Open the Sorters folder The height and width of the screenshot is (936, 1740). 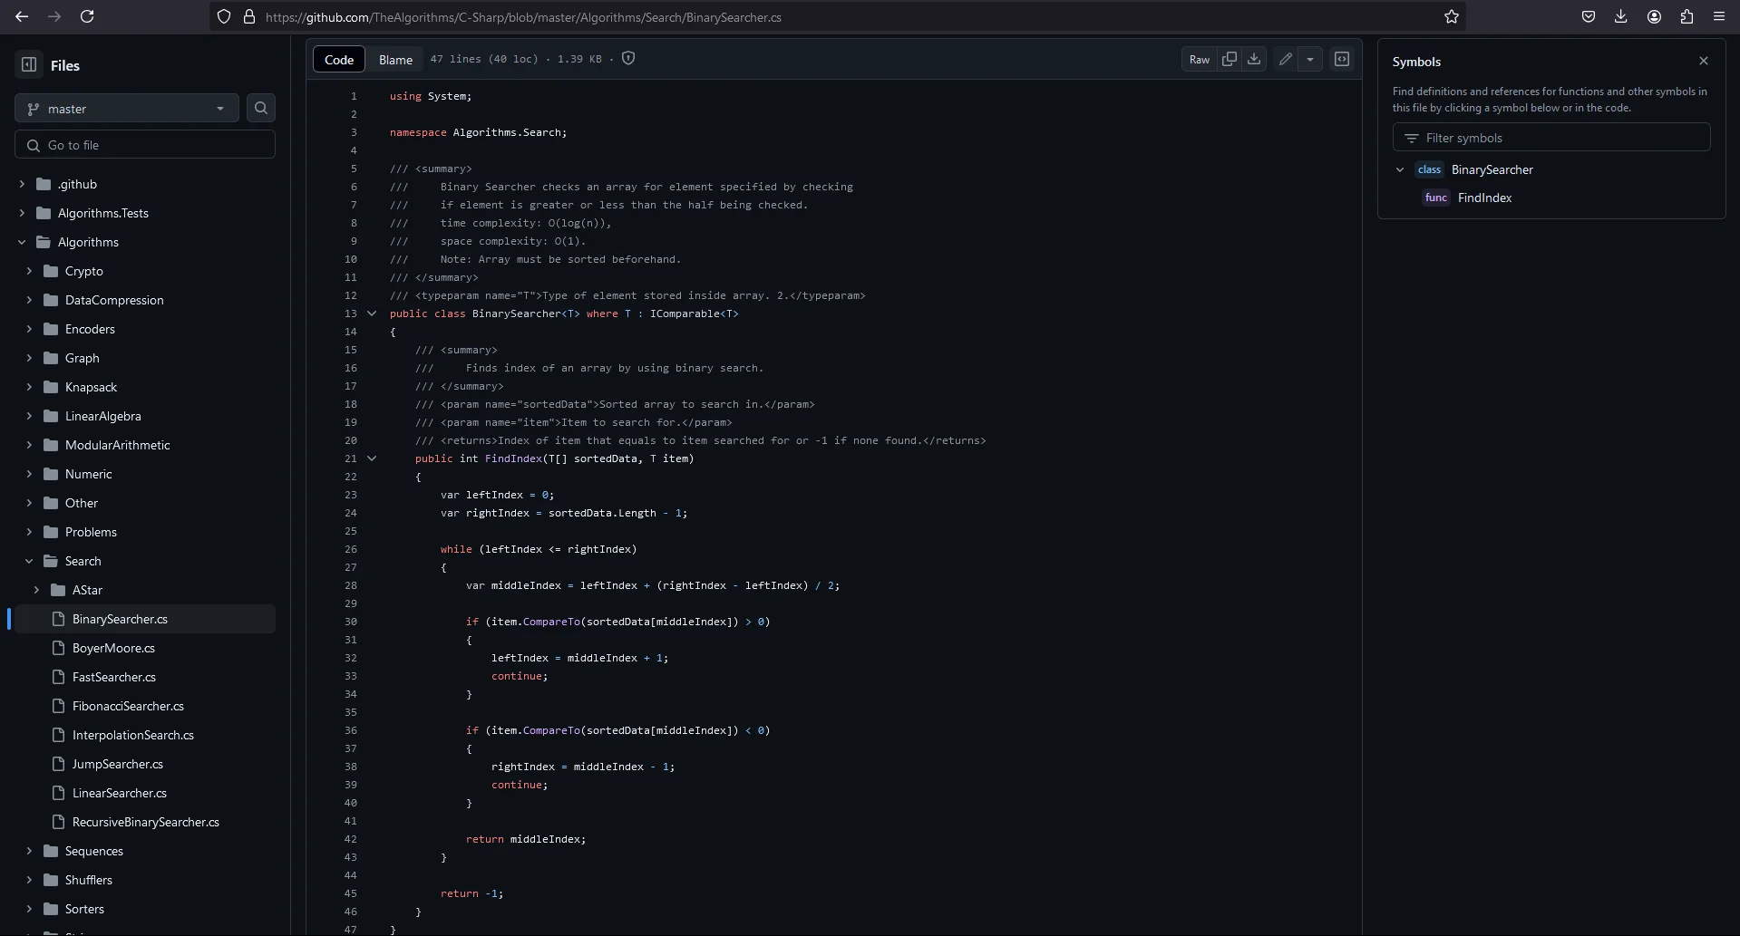[x=84, y=909]
